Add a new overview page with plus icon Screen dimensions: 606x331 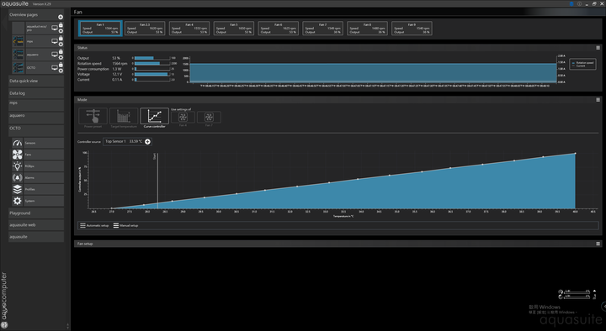coord(61,17)
